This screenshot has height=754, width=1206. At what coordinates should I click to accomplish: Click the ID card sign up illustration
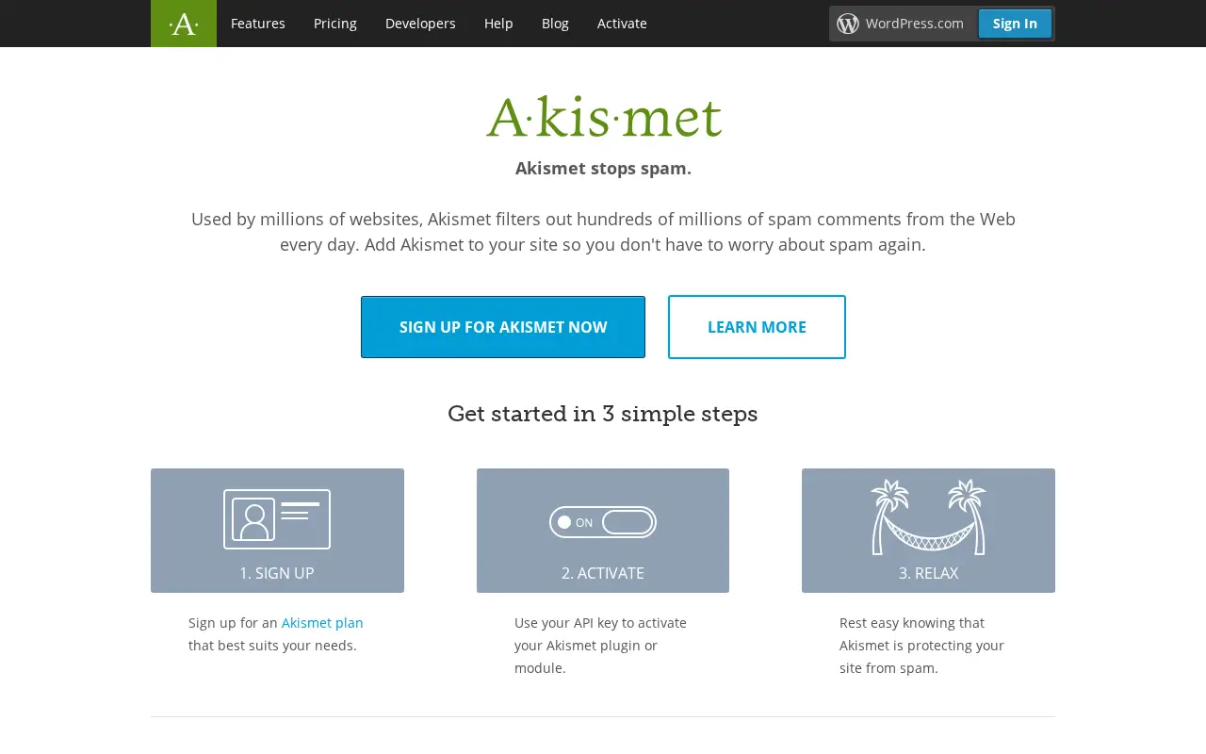click(277, 518)
